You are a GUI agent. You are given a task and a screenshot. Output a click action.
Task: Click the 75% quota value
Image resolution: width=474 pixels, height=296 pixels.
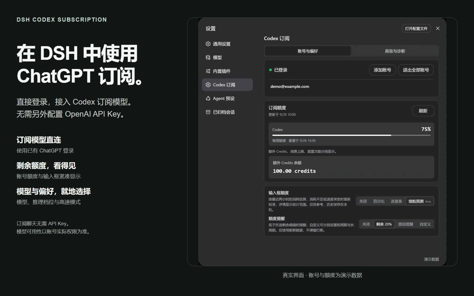(x=426, y=129)
